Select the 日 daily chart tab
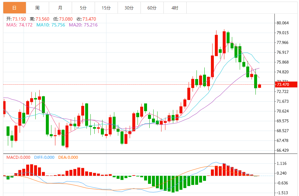Viewport: 299px width, 196px height. pos(14,8)
